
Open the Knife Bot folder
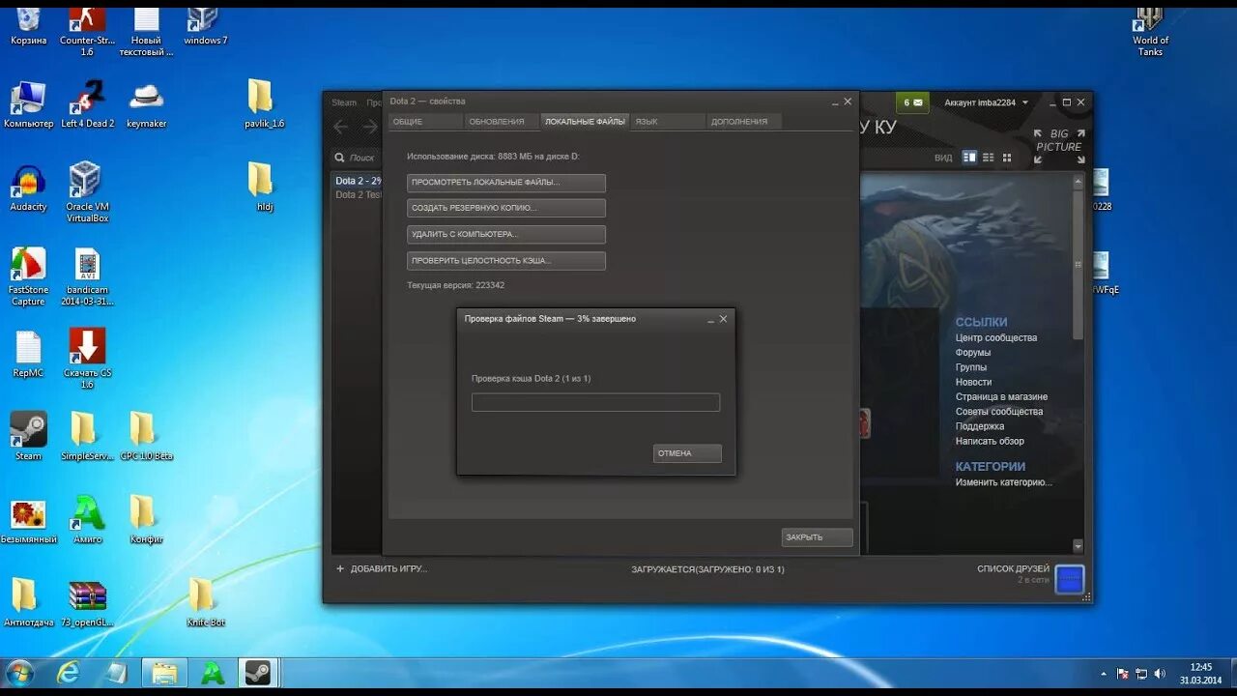(x=205, y=604)
